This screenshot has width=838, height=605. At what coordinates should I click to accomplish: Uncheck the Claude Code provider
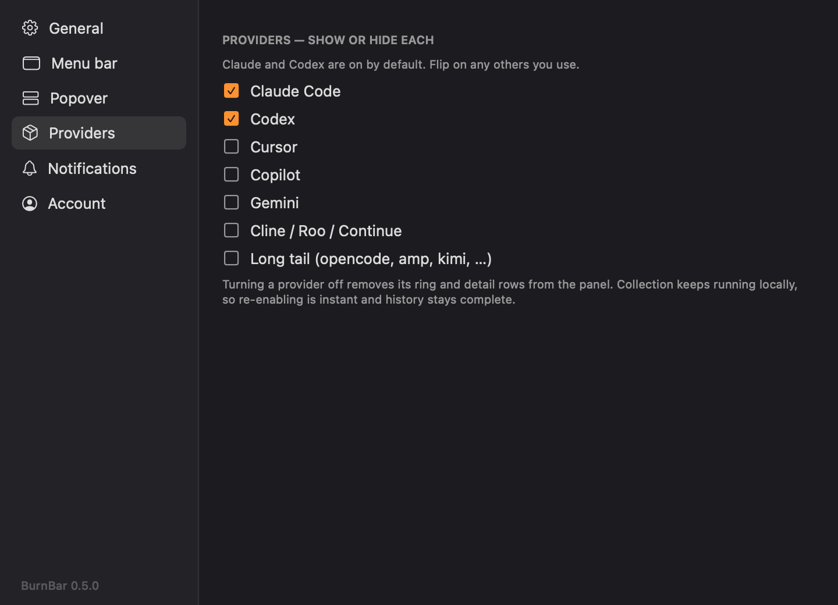[x=232, y=91]
